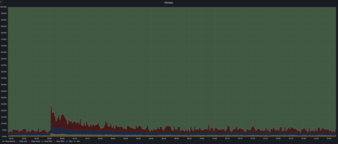This screenshot has height=144, width=338.
Task: Open color picker for Idle swatch
Action: (75, 141)
